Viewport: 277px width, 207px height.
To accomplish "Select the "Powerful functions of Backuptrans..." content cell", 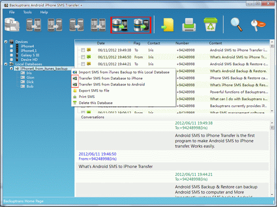I will coord(239,92).
